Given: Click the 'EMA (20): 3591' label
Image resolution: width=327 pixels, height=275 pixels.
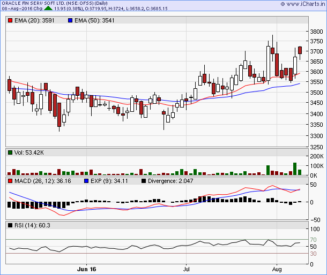Looking at the screenshot, I should (x=34, y=20).
